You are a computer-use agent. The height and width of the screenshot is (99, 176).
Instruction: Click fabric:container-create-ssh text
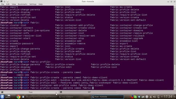point(129,28)
